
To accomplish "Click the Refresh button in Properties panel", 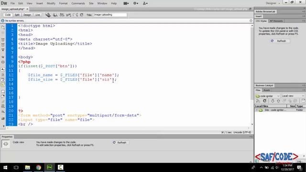I will [120, 142].
